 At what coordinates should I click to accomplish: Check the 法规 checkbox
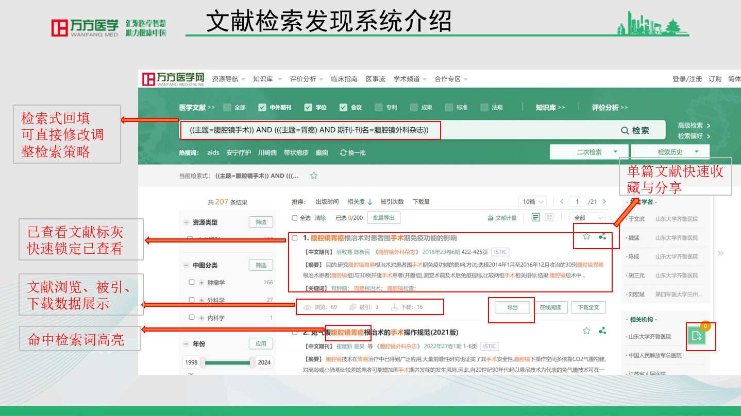[484, 108]
